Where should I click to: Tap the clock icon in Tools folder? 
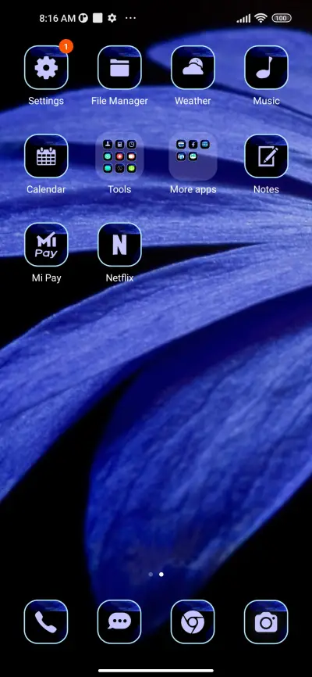pyautogui.click(x=132, y=145)
